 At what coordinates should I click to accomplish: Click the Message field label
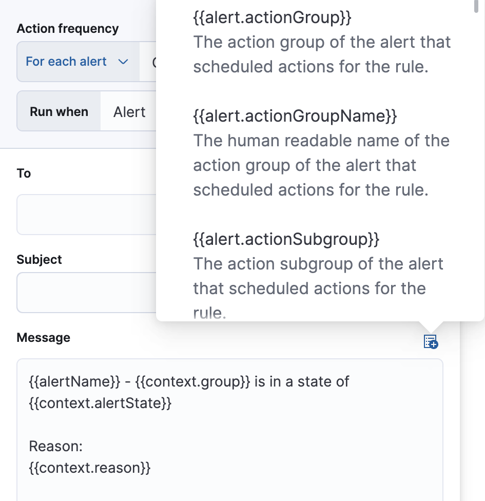click(43, 337)
